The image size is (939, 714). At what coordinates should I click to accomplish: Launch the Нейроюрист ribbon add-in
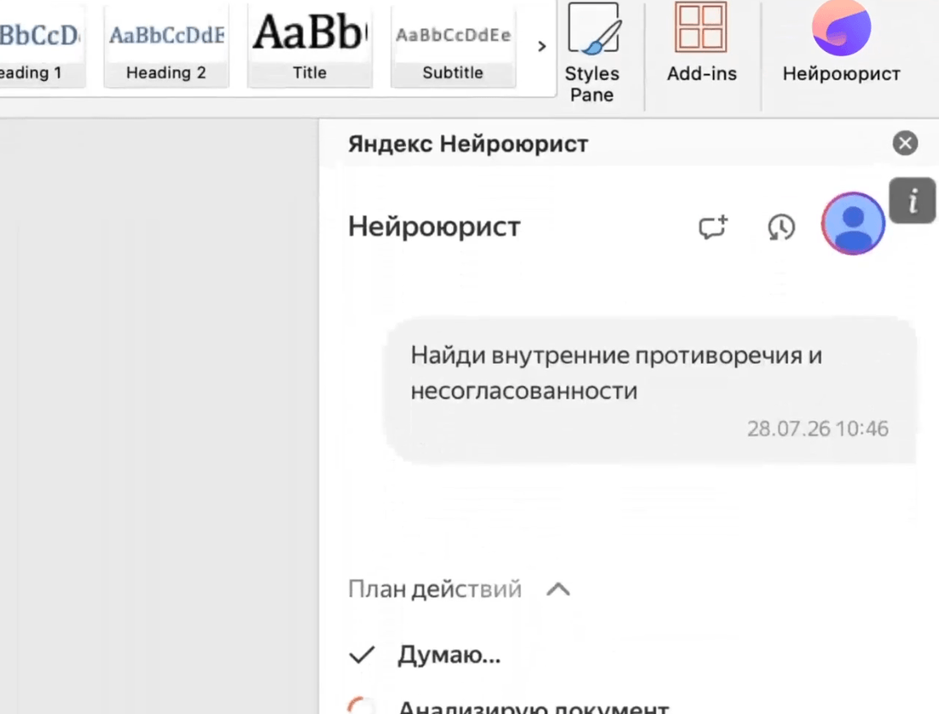841,43
